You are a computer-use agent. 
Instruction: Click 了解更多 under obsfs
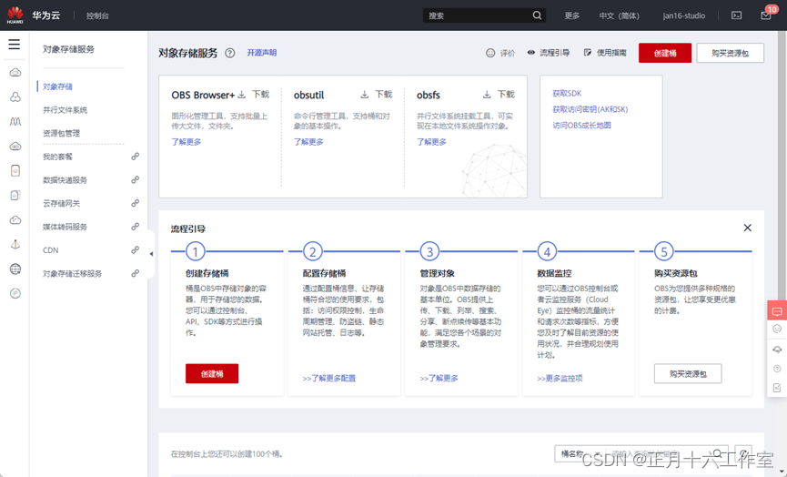[x=431, y=142]
